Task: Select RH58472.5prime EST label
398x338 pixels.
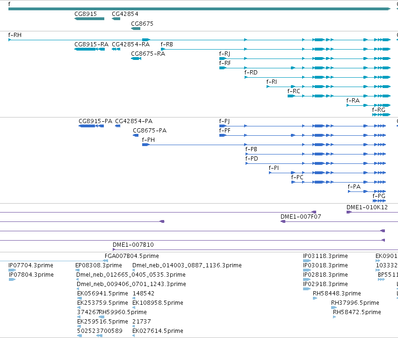Action: 357,312
